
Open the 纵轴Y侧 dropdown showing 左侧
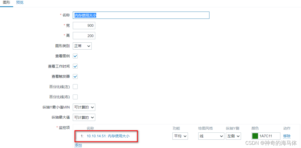click(x=233, y=136)
